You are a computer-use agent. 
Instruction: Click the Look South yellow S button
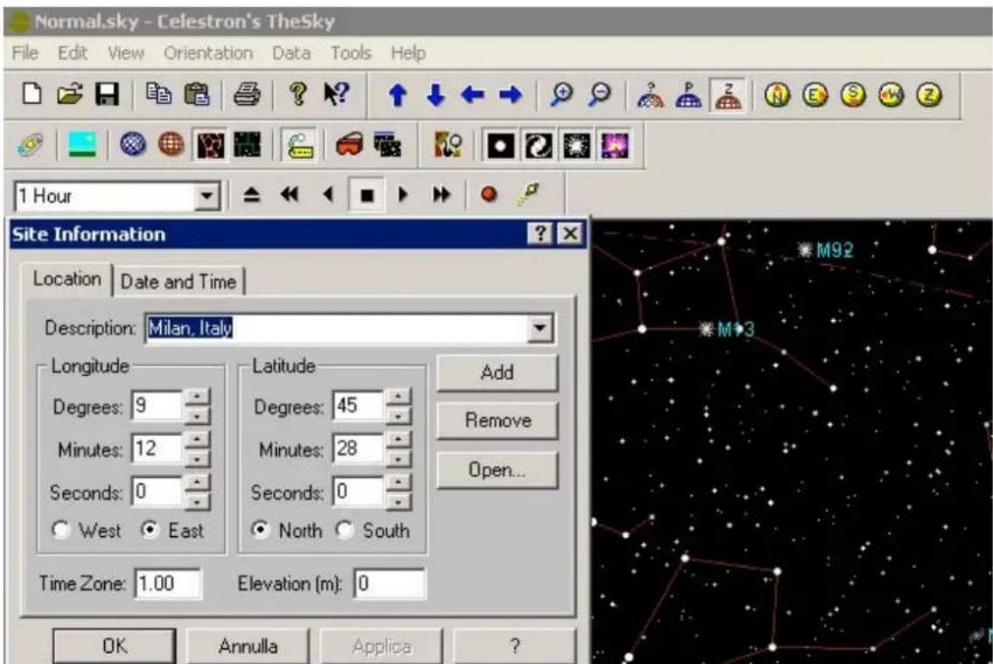[x=854, y=95]
